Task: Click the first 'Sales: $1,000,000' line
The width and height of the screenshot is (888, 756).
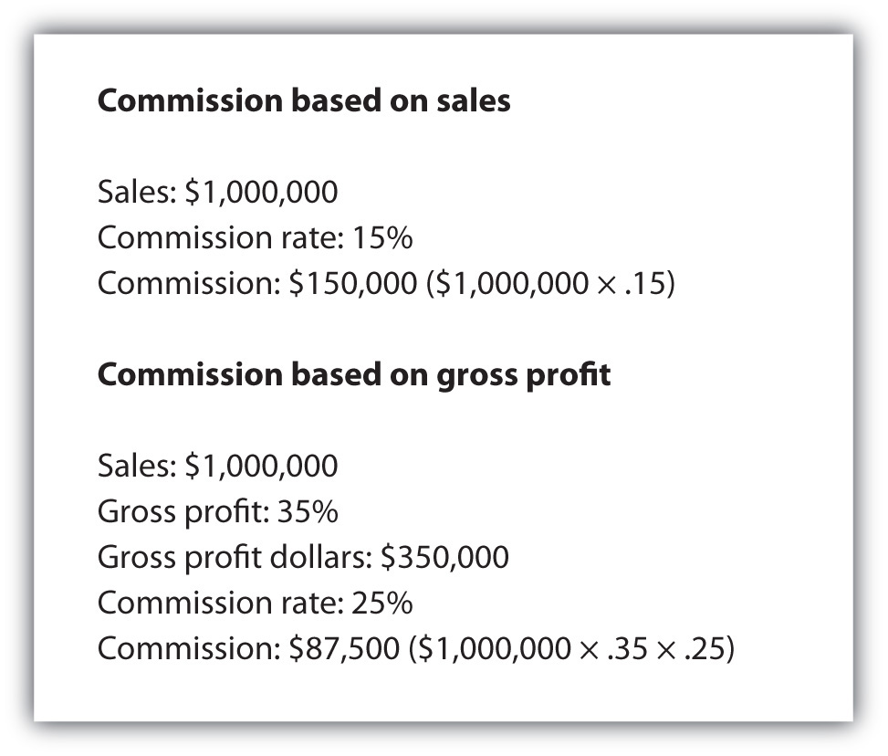Action: coord(217,193)
